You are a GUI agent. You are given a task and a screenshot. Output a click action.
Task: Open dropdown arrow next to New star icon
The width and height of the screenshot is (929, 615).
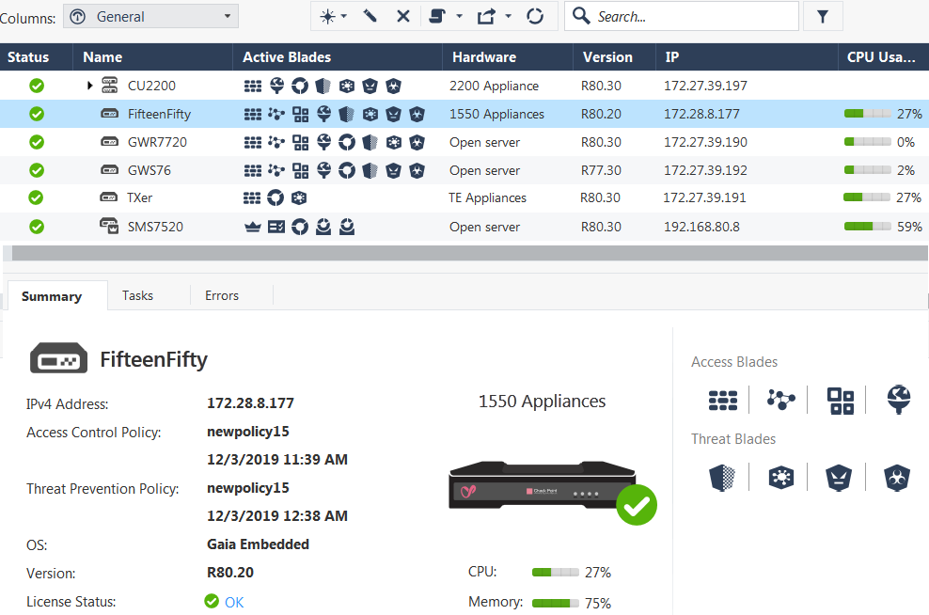(343, 17)
